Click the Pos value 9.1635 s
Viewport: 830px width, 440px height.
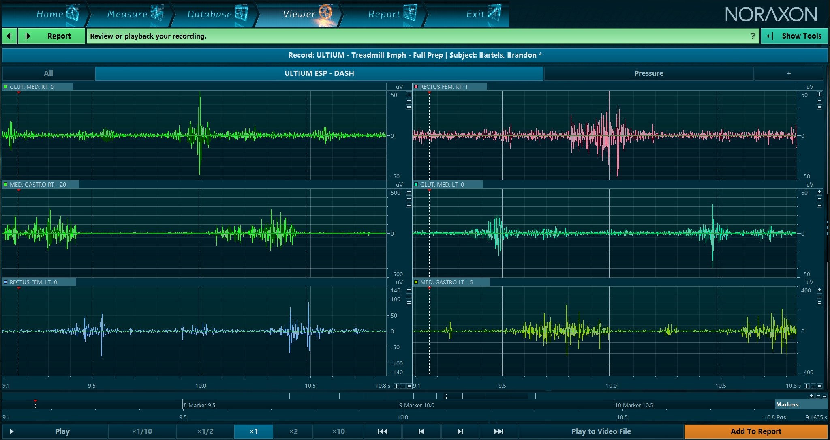click(816, 417)
